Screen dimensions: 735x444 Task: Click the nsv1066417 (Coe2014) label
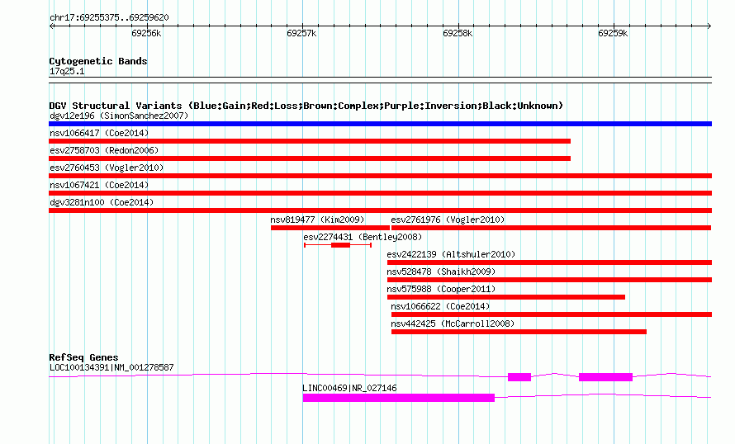point(99,133)
